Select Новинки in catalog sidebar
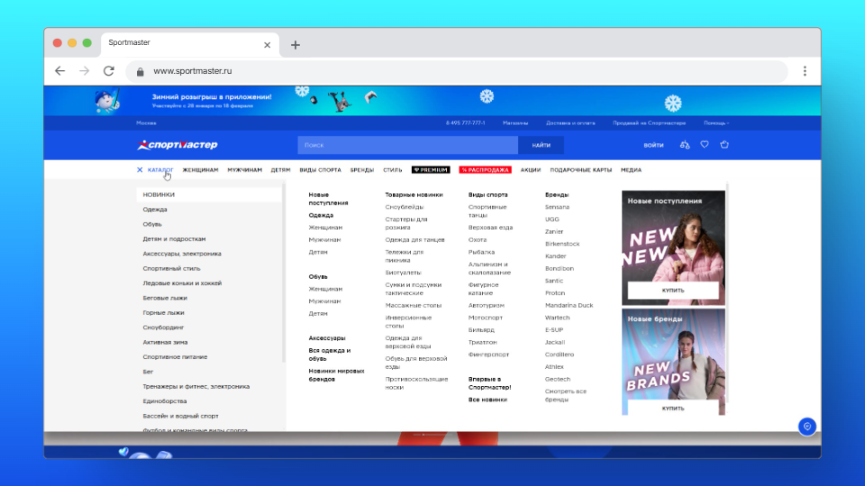The height and width of the screenshot is (486, 865). 209,194
